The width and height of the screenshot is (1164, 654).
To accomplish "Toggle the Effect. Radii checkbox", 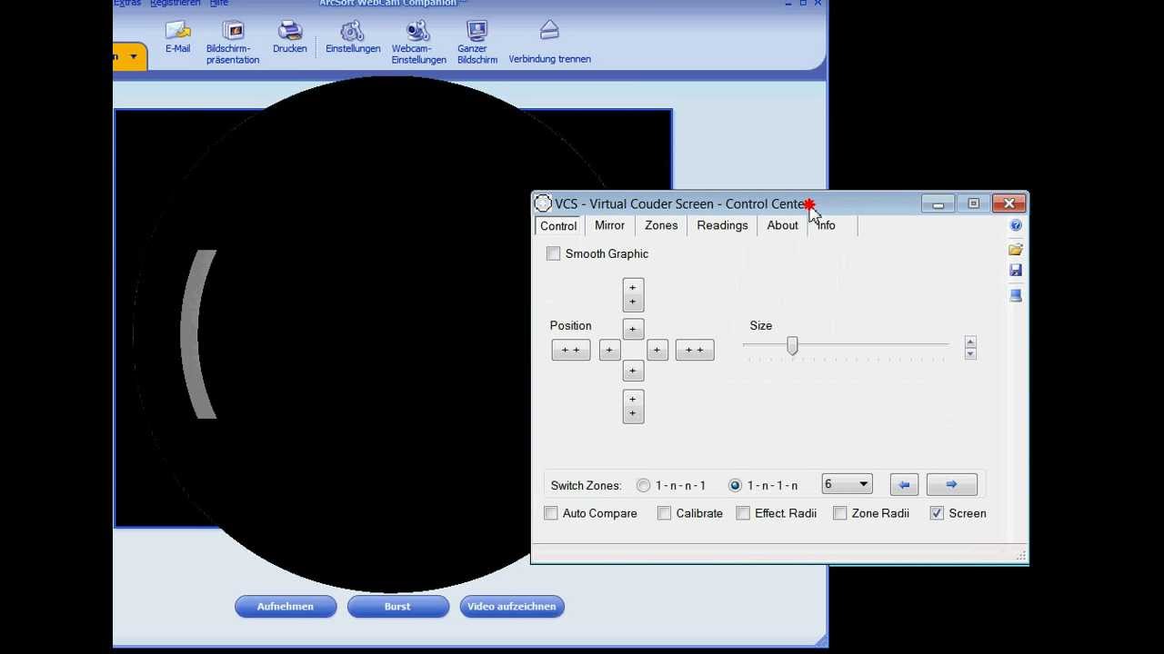I will pos(744,513).
